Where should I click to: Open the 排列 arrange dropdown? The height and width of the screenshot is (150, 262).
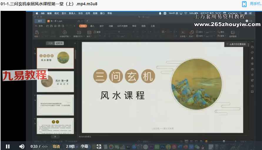200,36
